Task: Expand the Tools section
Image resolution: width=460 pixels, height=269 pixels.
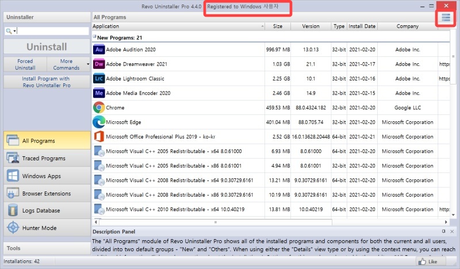Action: tap(47, 248)
